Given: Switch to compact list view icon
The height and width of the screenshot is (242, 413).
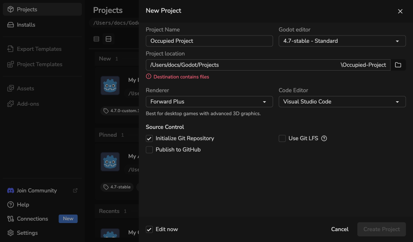Looking at the screenshot, I should (x=96, y=39).
